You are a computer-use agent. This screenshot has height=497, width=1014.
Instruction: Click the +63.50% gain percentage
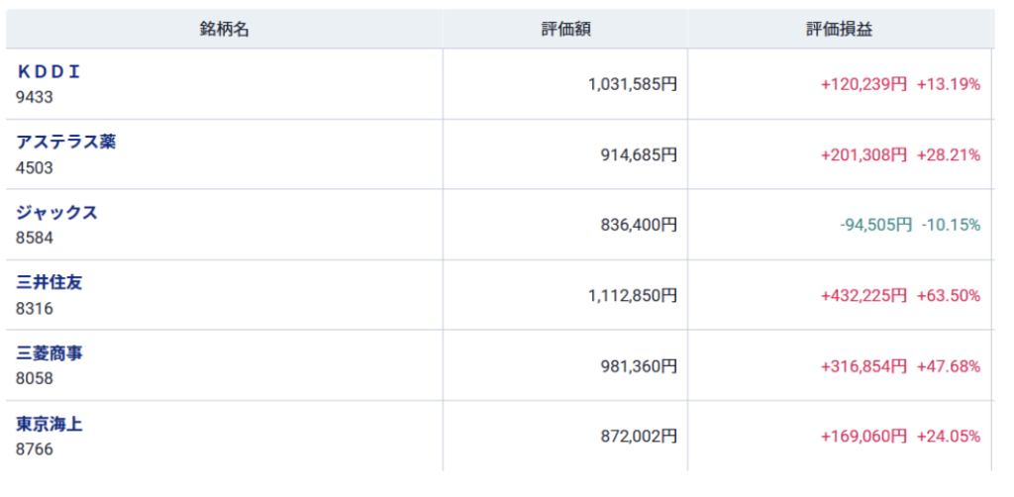click(949, 295)
